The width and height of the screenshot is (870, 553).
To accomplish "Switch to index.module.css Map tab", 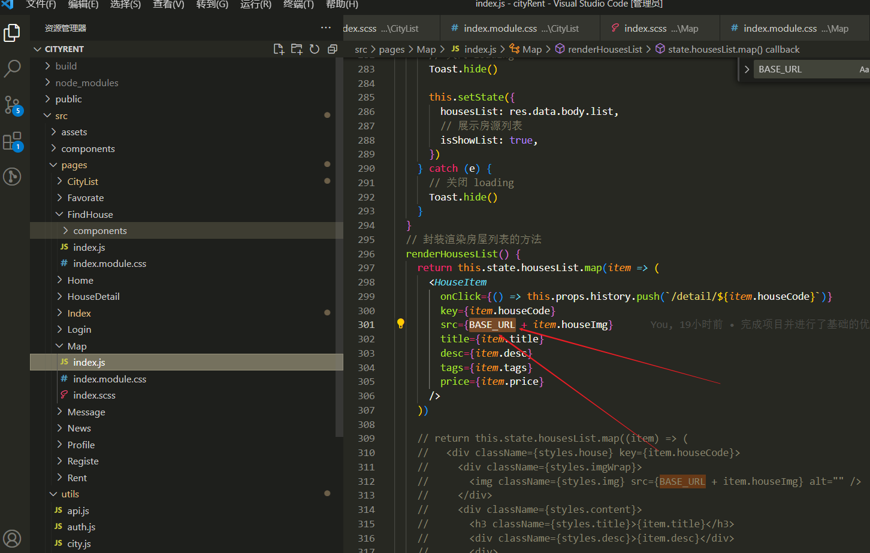I will tap(795, 28).
